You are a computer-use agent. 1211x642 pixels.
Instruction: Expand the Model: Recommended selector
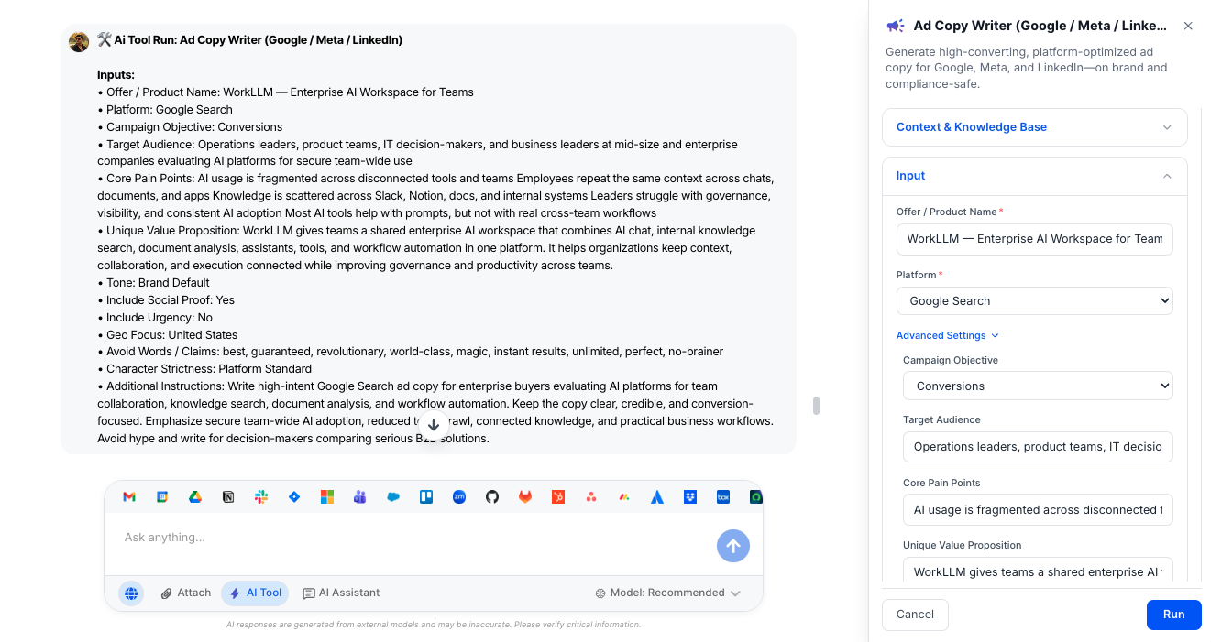click(x=670, y=593)
